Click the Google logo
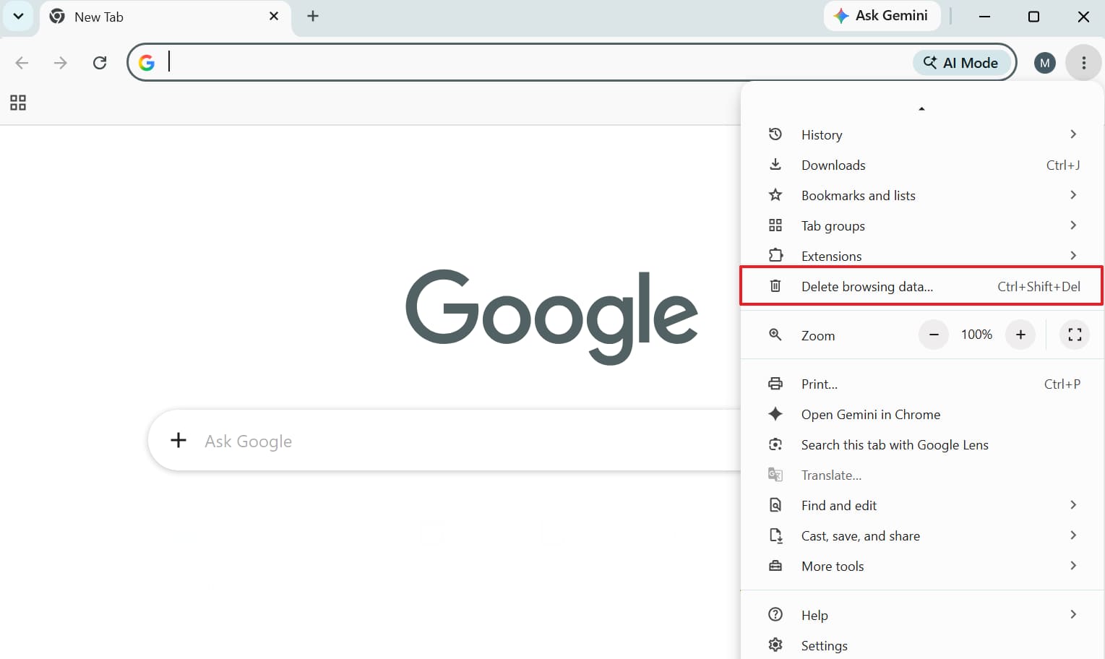Image resolution: width=1105 pixels, height=659 pixels. click(x=551, y=316)
